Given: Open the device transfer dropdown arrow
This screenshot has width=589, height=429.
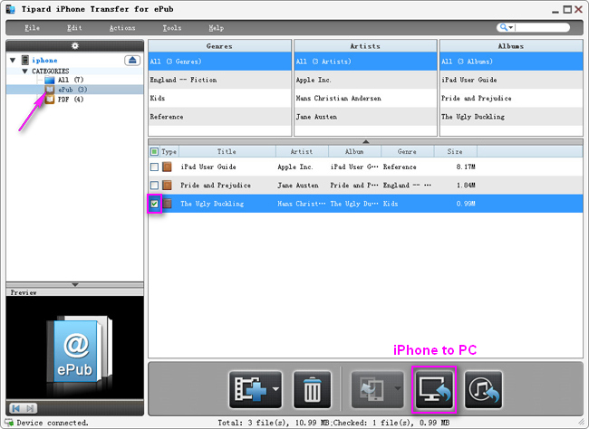Looking at the screenshot, I should pos(398,388).
